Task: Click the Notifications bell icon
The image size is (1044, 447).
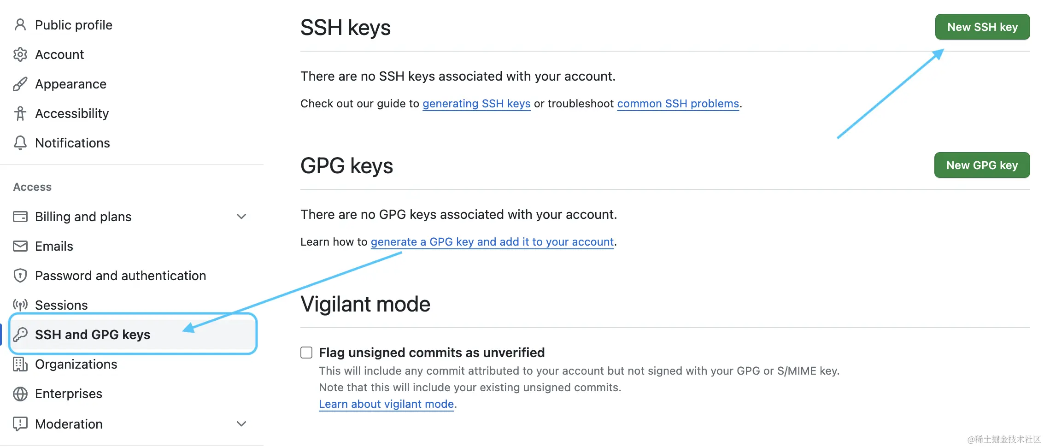Action: tap(20, 143)
